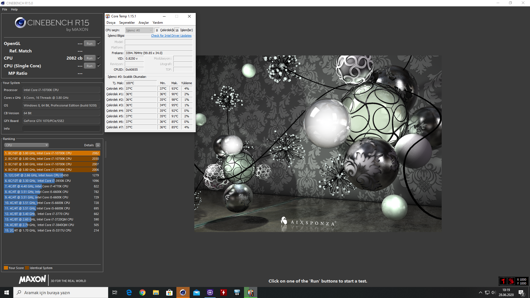Switch to Core Temp on the taskbar
This screenshot has height=298, width=530.
tap(251, 292)
